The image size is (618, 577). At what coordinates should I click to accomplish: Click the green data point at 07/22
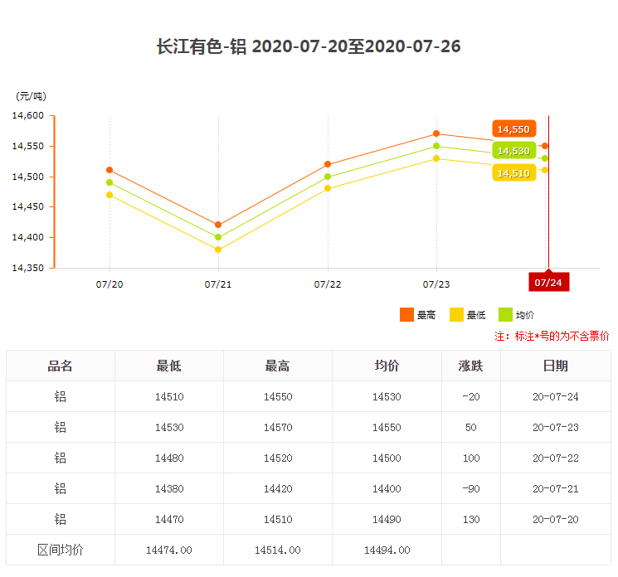pyautogui.click(x=328, y=177)
